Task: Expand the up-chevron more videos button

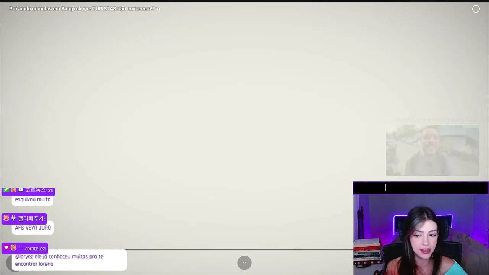Action: (x=244, y=263)
